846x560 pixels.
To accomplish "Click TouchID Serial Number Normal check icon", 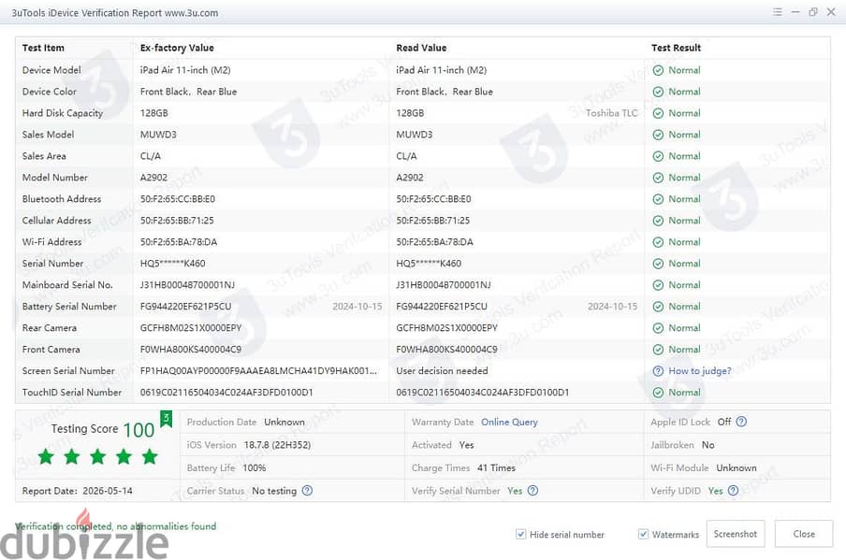I will coord(658,393).
